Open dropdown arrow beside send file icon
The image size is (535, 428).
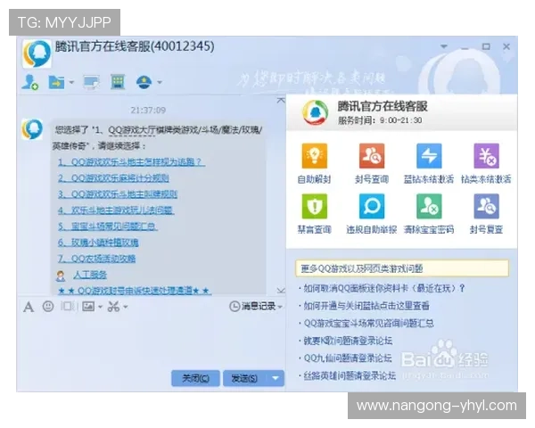tap(71, 82)
